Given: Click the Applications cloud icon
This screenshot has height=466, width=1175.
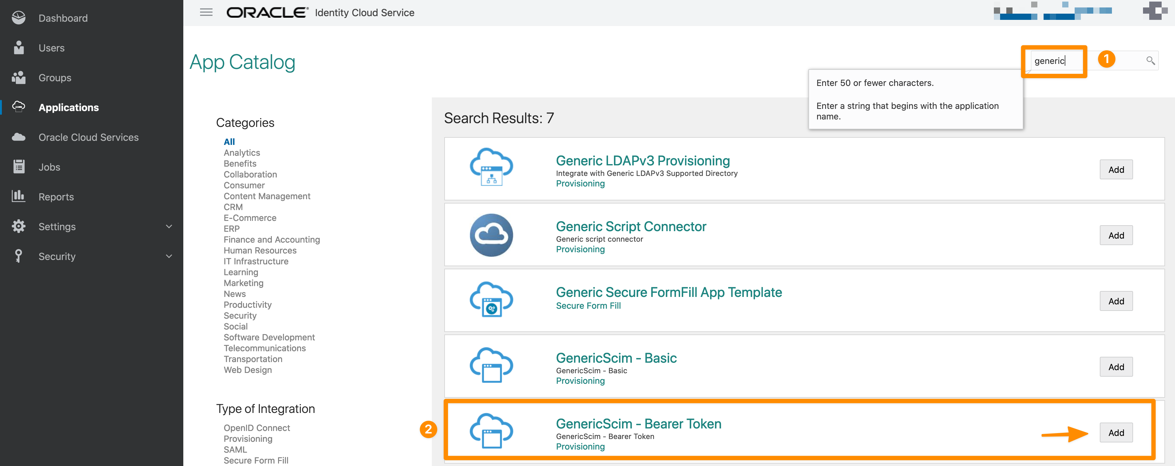Looking at the screenshot, I should pos(19,107).
